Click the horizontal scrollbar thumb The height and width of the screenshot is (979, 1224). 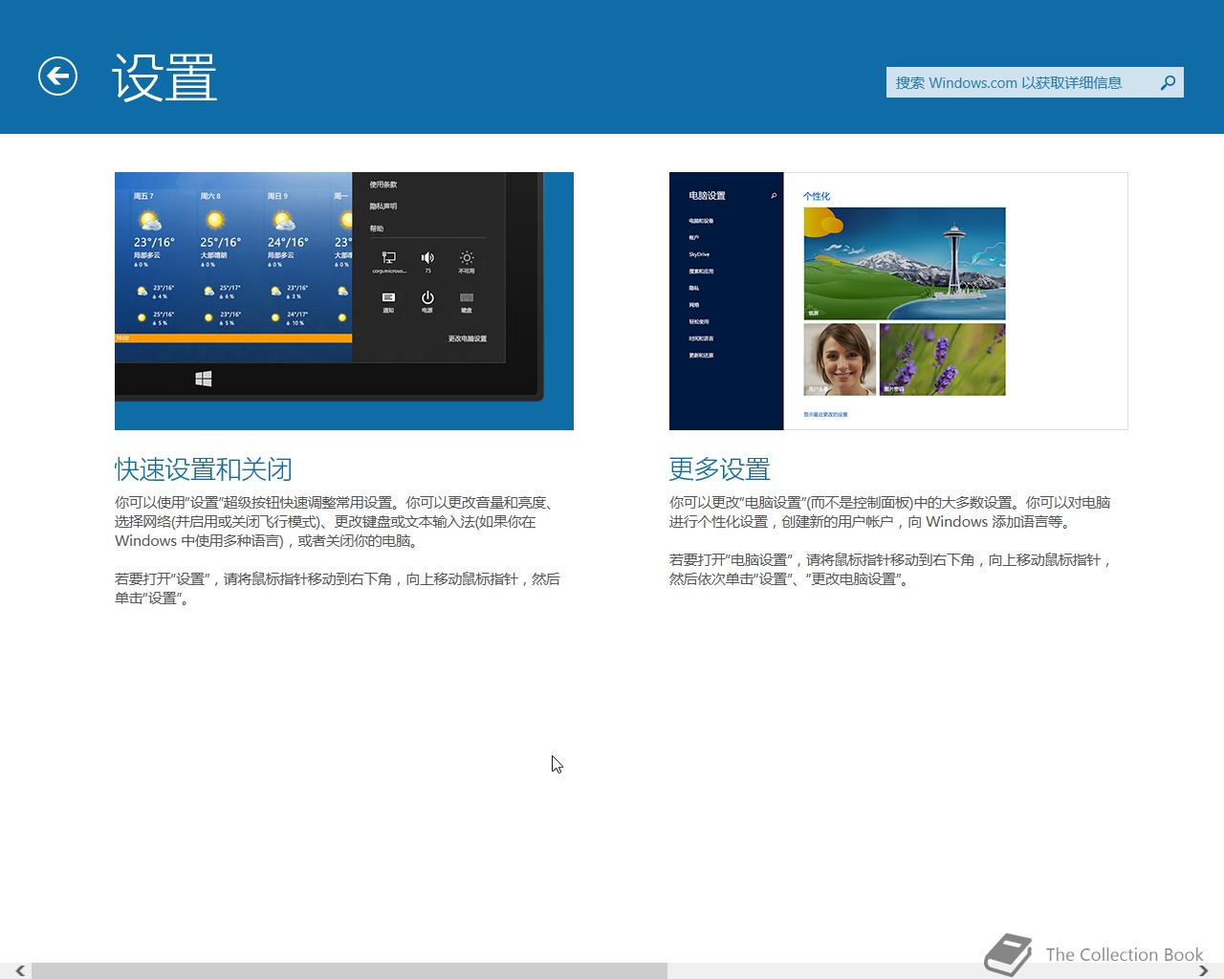[349, 970]
